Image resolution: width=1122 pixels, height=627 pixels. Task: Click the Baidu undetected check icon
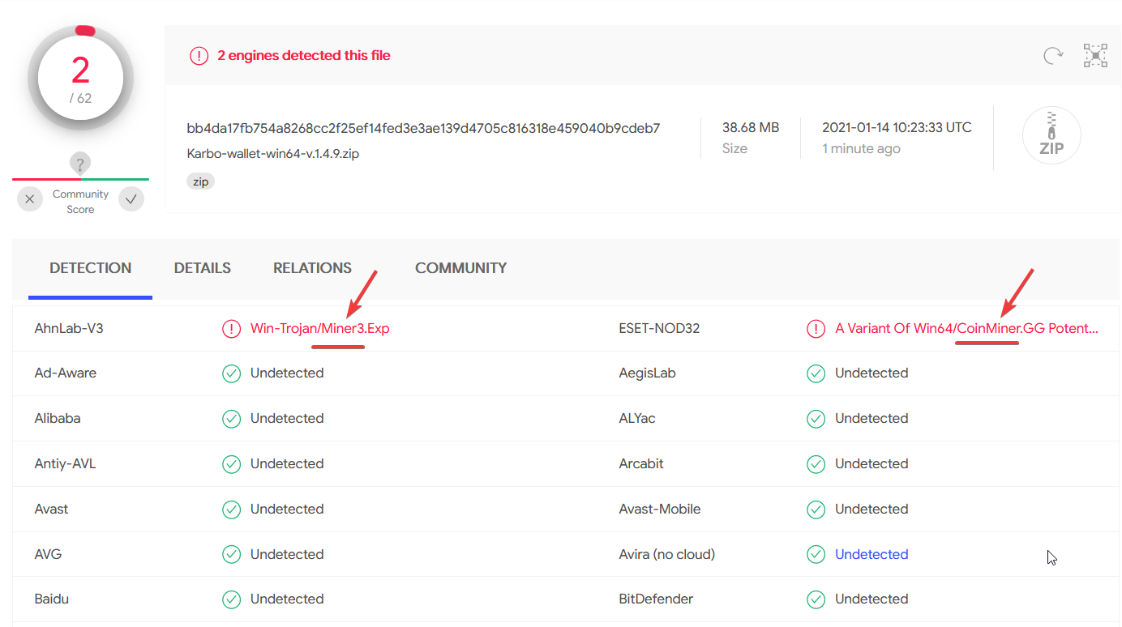pyautogui.click(x=231, y=599)
